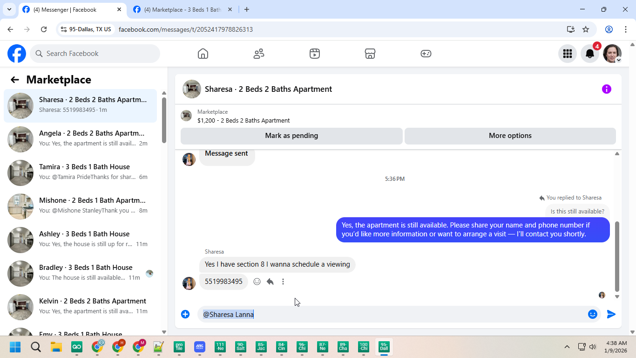The width and height of the screenshot is (636, 358).
Task: Go back in browser history
Action: tap(10, 29)
